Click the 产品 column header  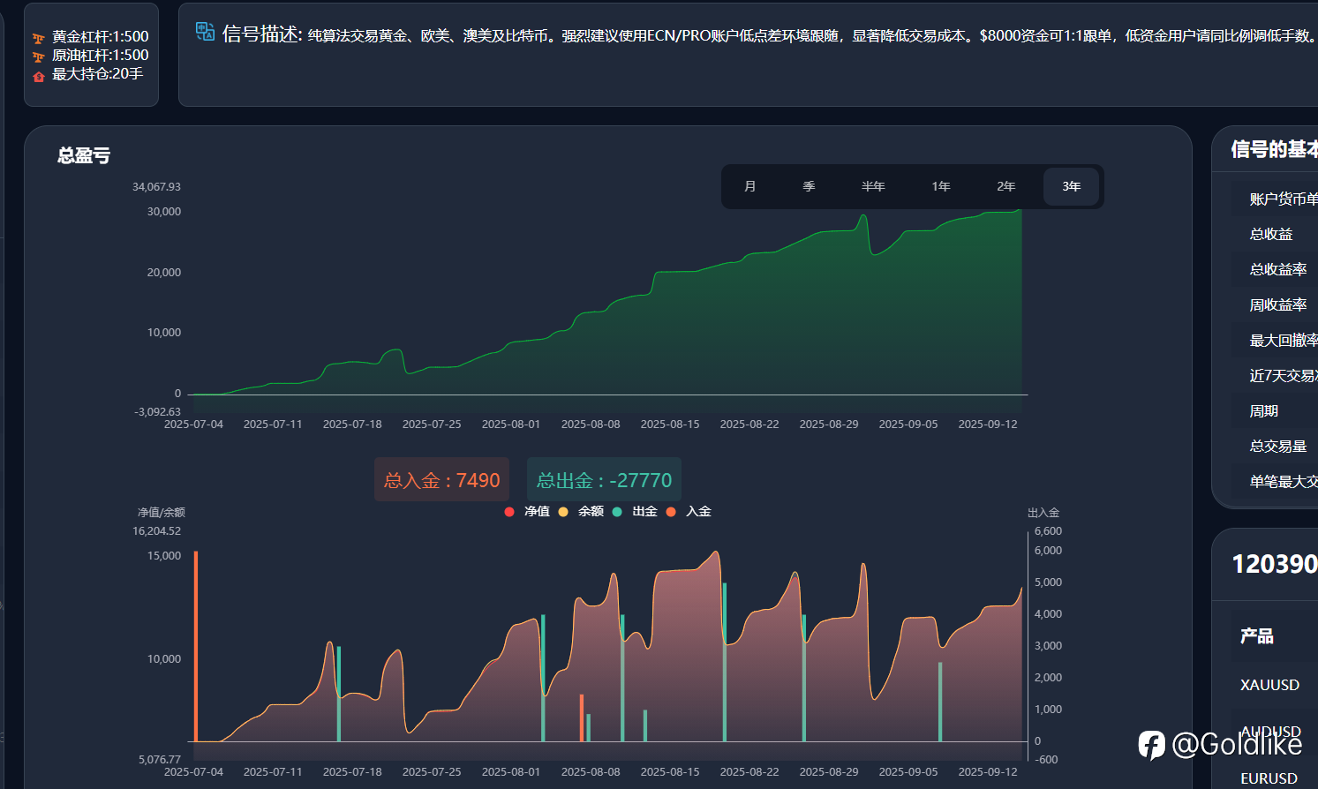[x=1257, y=636]
